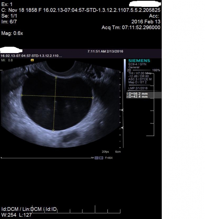Select the left caliper of horizontal measurement
The height and width of the screenshot is (219, 205).
click(x=22, y=95)
